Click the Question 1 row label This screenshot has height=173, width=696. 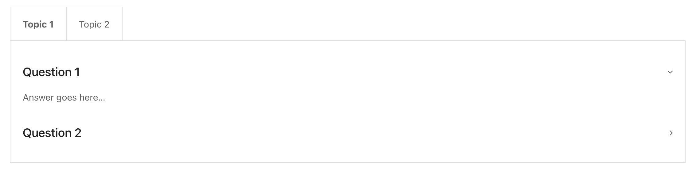coord(51,72)
